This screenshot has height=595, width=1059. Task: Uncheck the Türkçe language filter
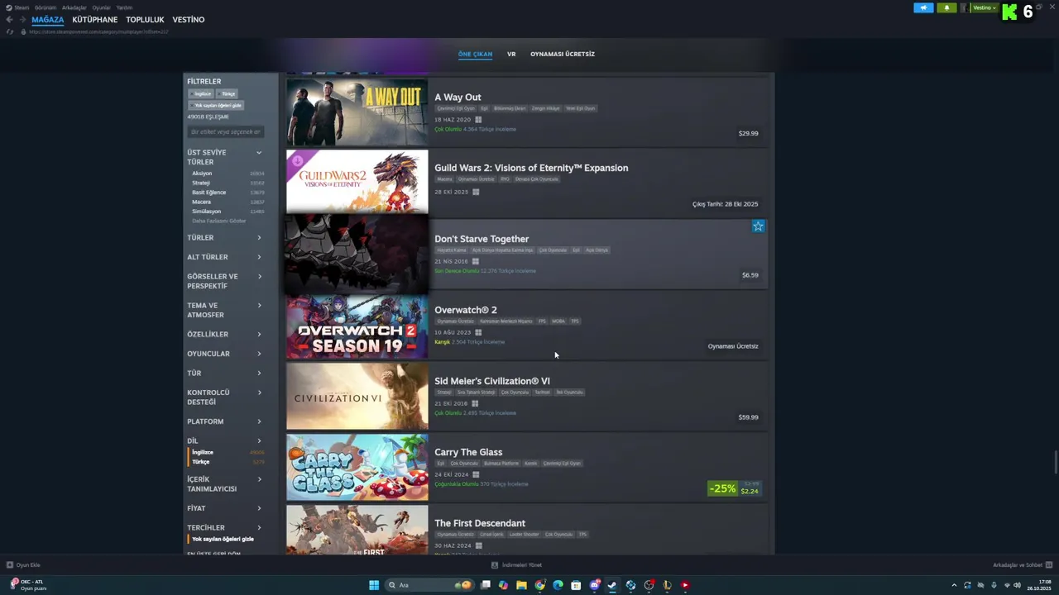[x=228, y=462]
